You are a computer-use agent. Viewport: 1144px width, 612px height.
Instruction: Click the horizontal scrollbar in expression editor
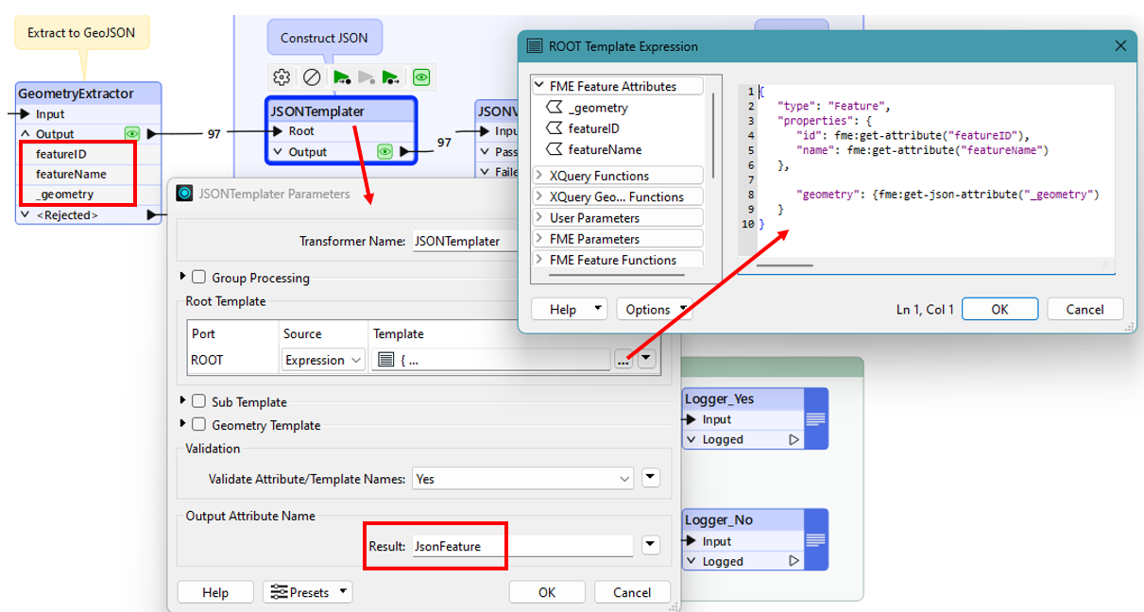pyautogui.click(x=784, y=265)
